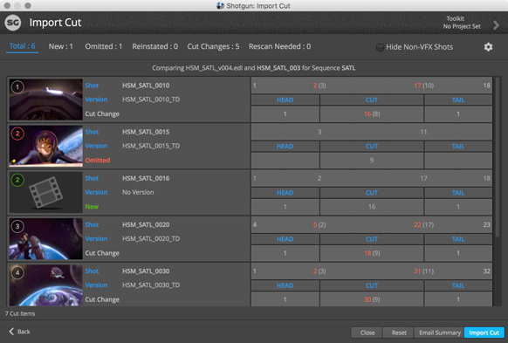Open the HSM_SATL_0010 shot thumbnail
Image resolution: width=508 pixels, height=343 pixels.
click(x=45, y=99)
